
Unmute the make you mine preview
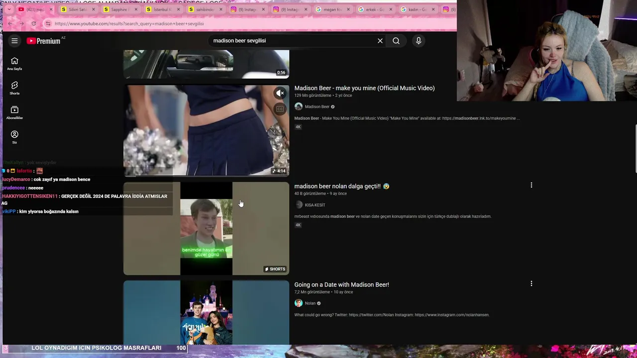280,93
